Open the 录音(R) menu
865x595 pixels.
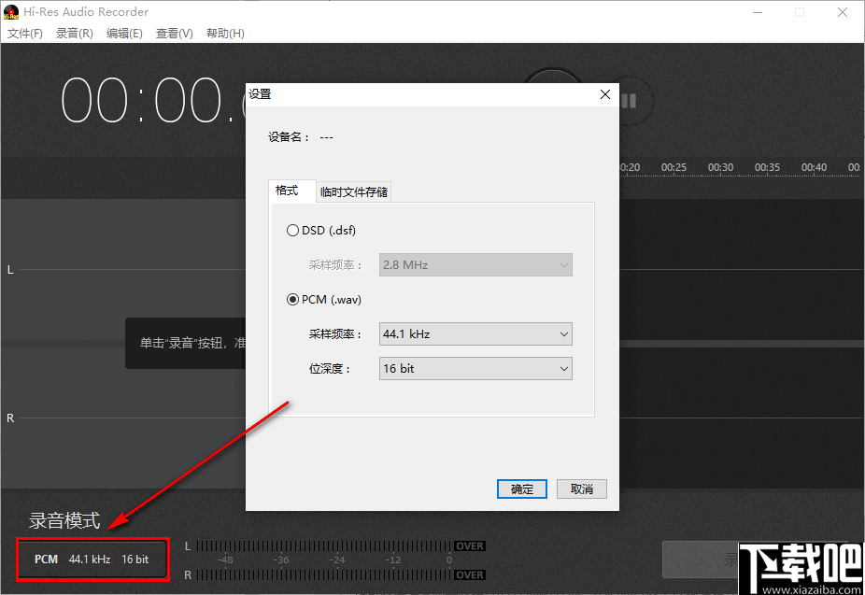[x=74, y=33]
